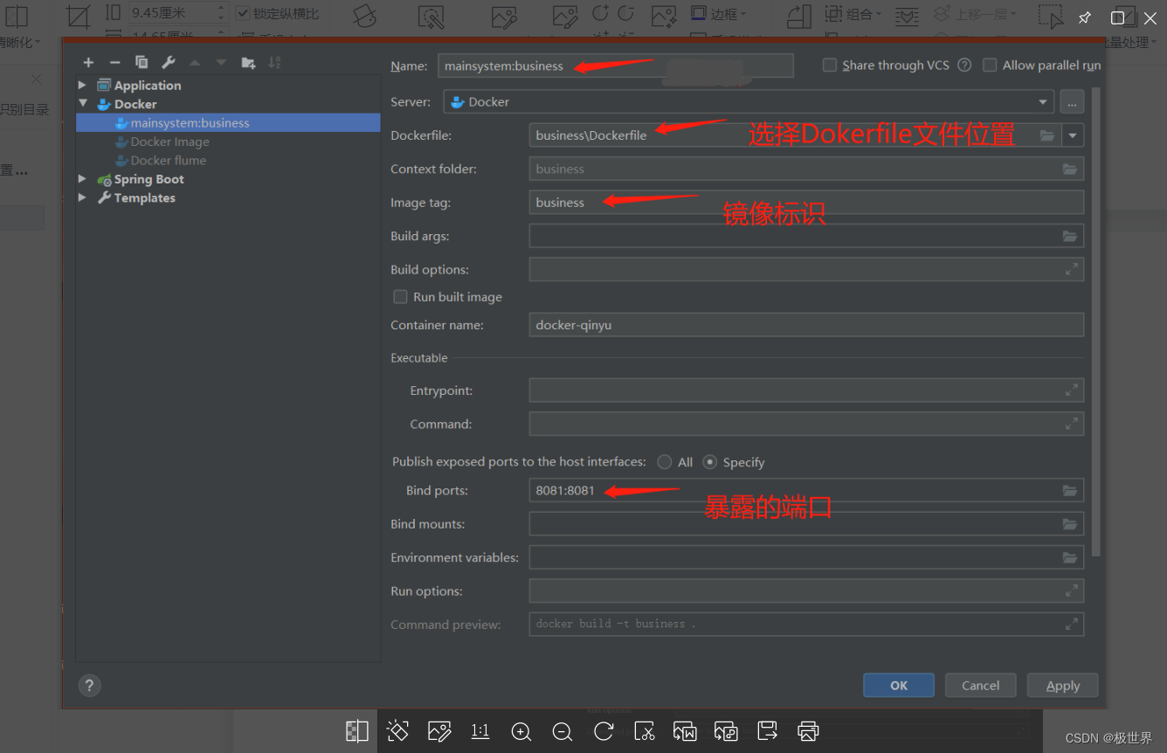Expand the Entrypoint field editor
1167x753 pixels.
tap(1072, 390)
